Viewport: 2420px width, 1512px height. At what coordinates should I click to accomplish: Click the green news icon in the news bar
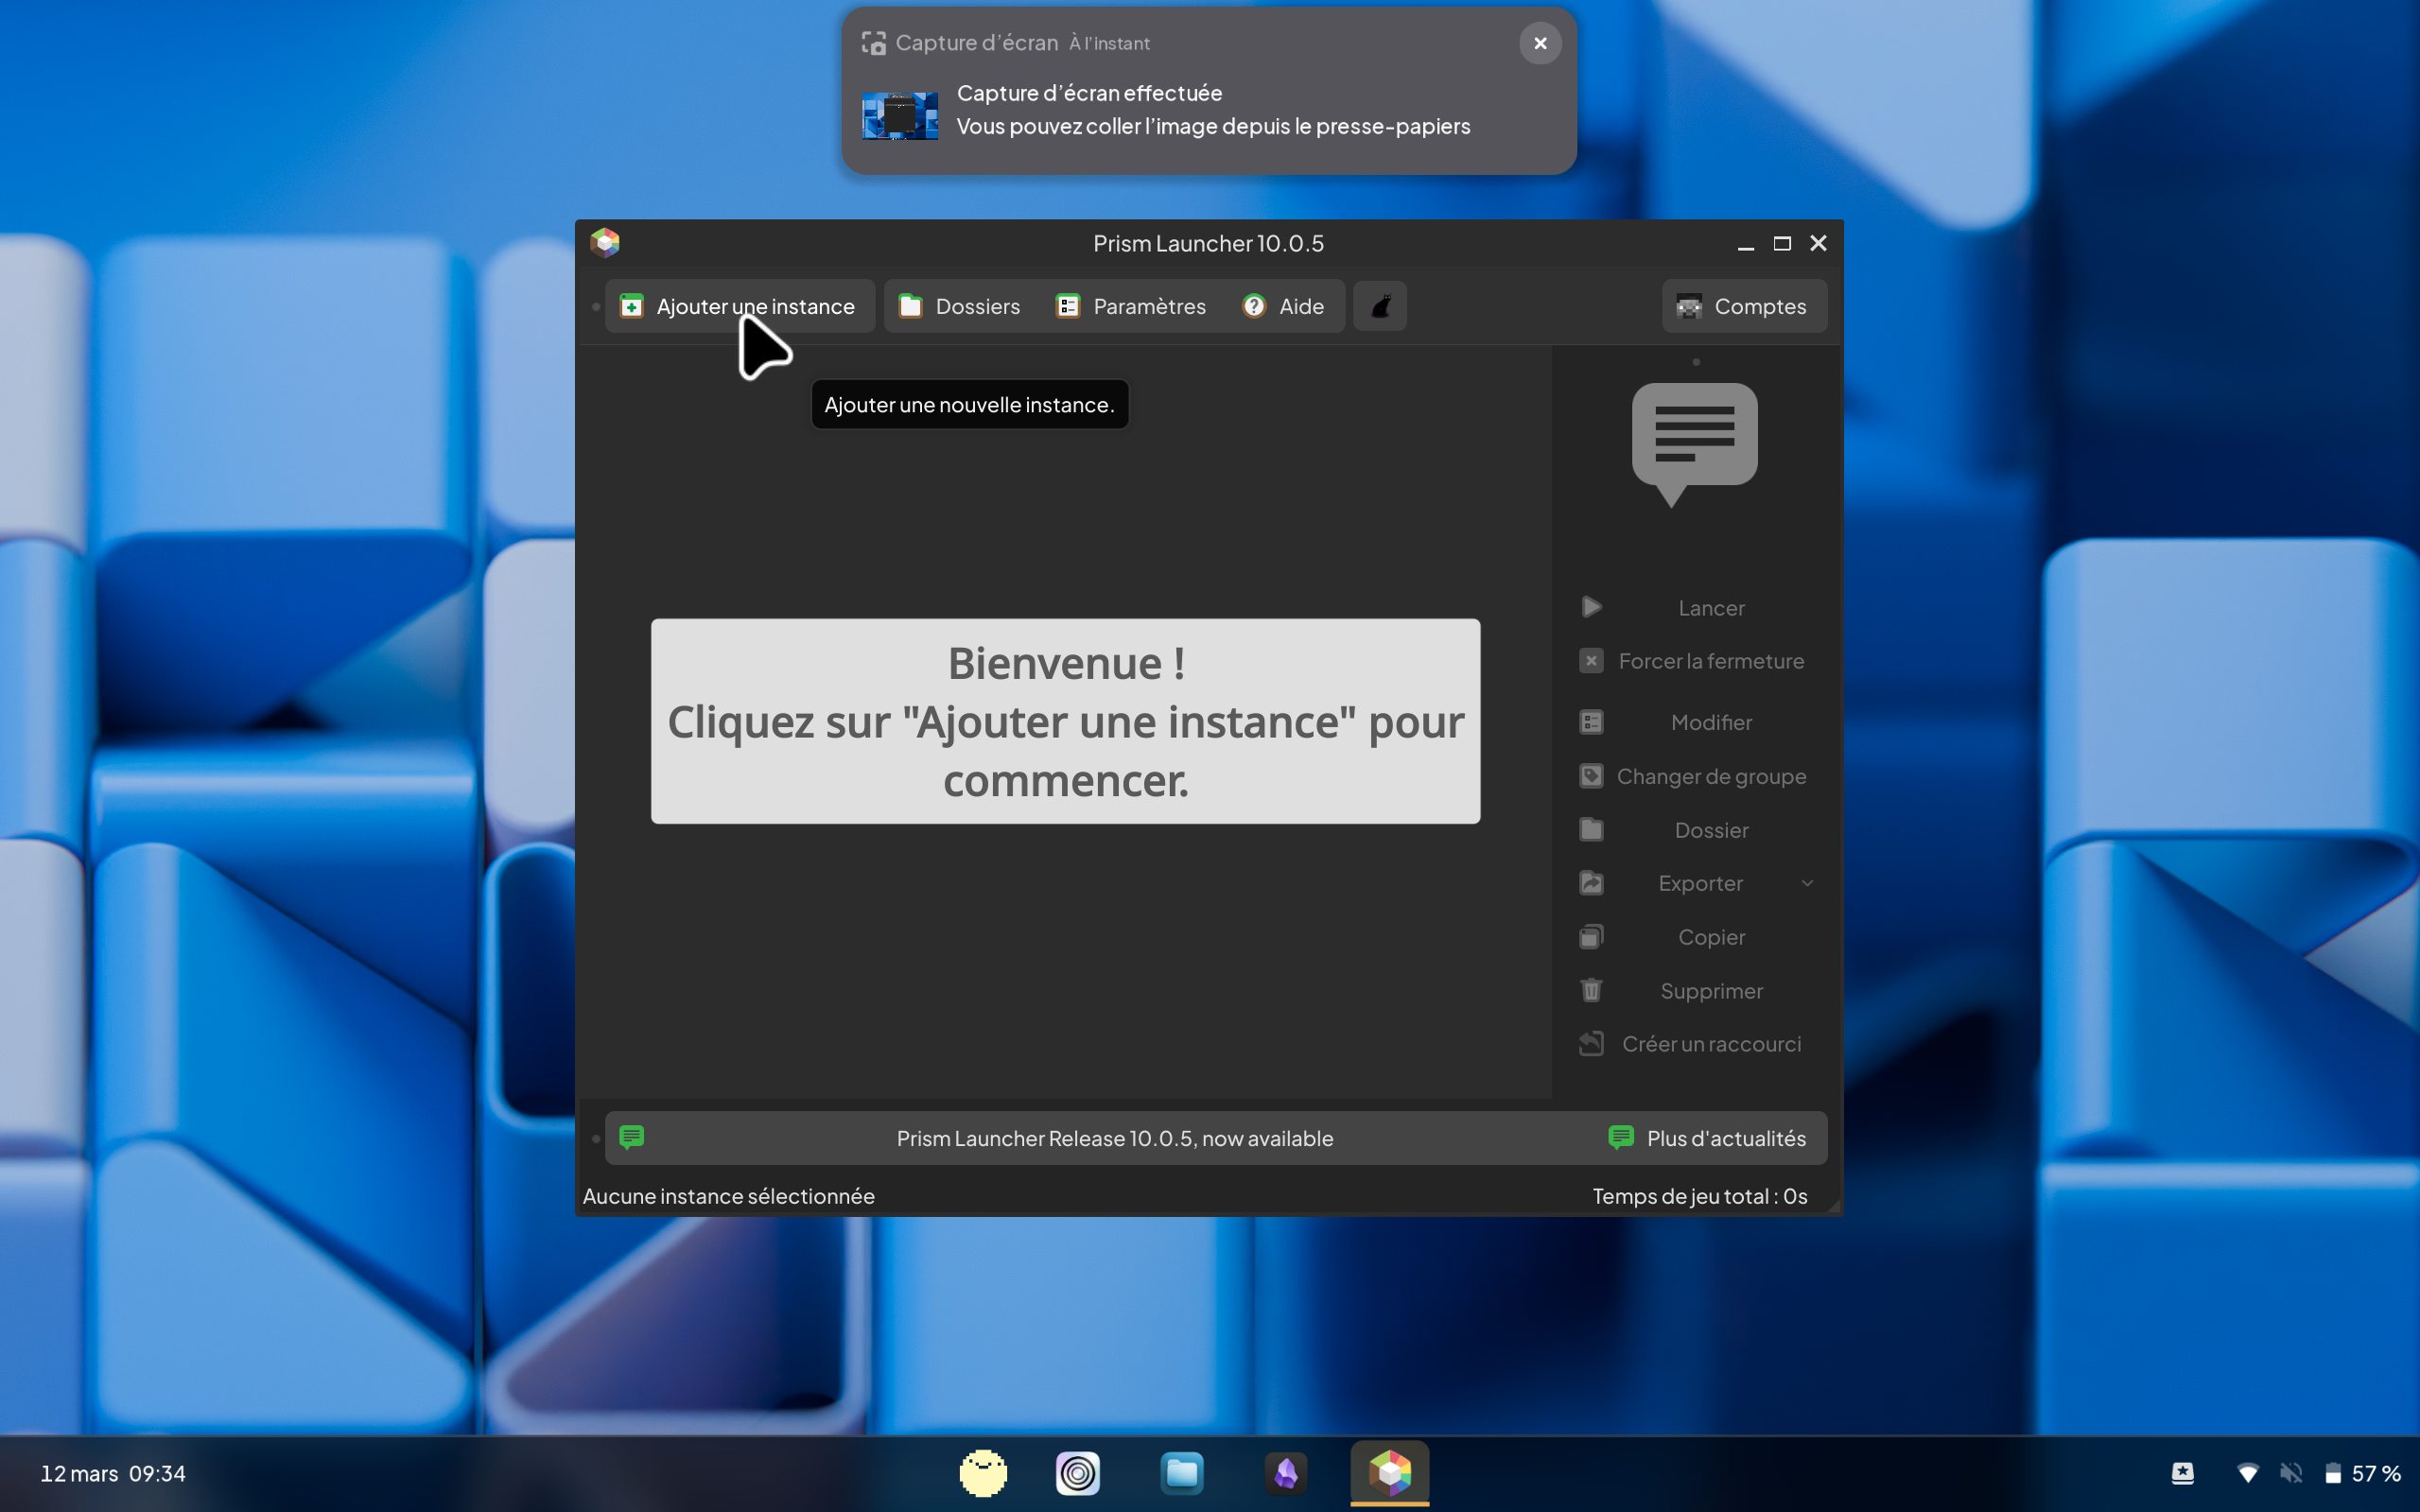click(631, 1137)
